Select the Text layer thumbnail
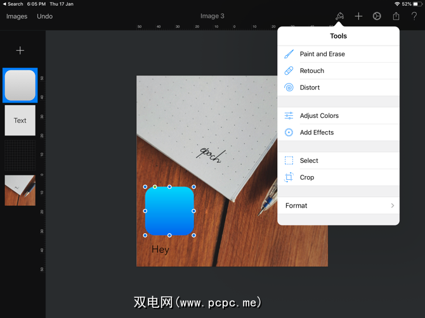425x318 pixels. pos(20,120)
